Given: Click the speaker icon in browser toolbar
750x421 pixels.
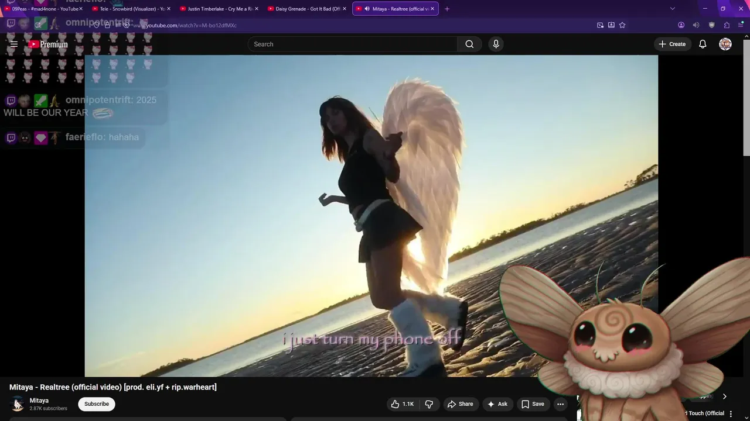Looking at the screenshot, I should point(696,25).
